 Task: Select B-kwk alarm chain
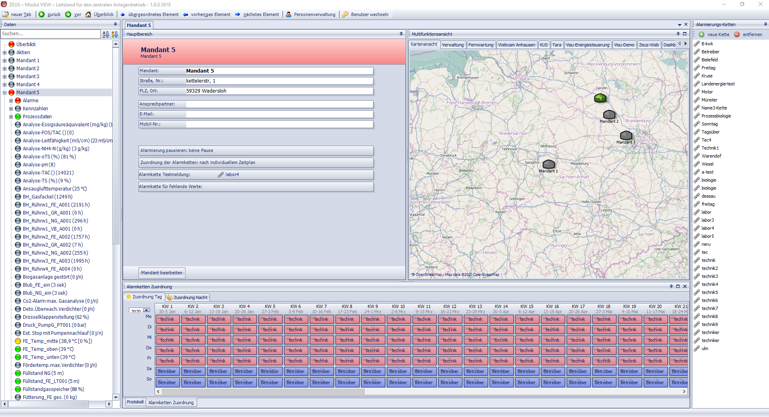[707, 44]
